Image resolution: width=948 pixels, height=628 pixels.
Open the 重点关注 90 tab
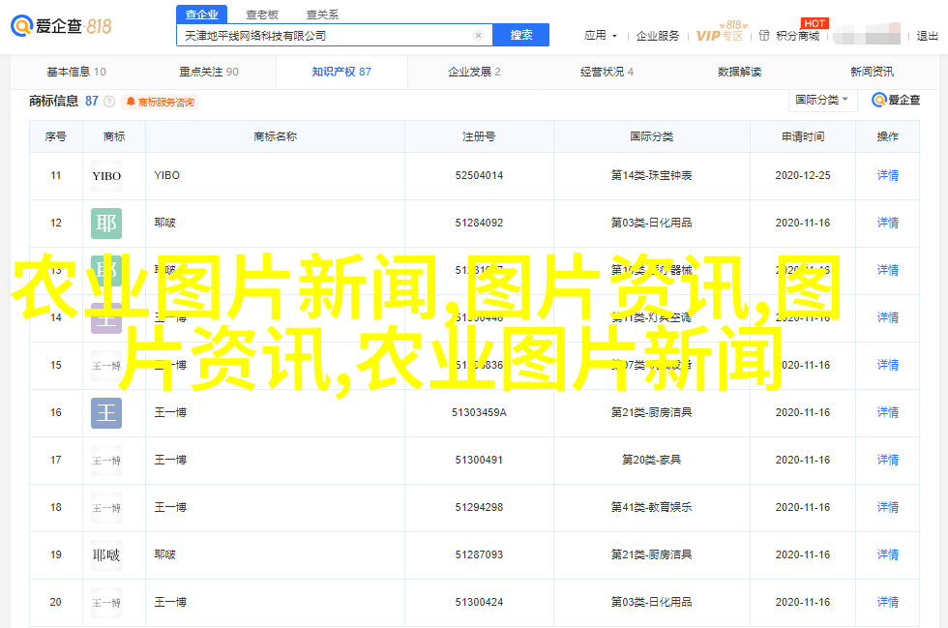[209, 72]
